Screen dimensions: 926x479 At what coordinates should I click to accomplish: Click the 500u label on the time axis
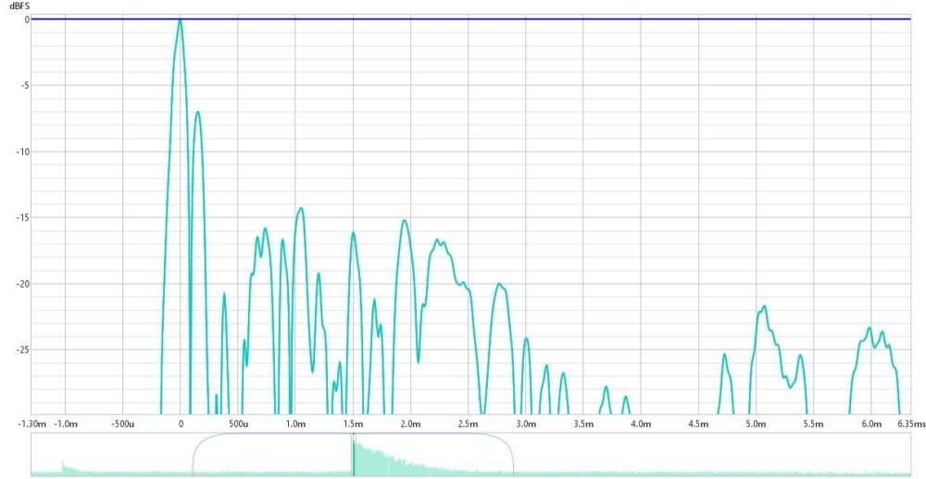click(x=238, y=424)
